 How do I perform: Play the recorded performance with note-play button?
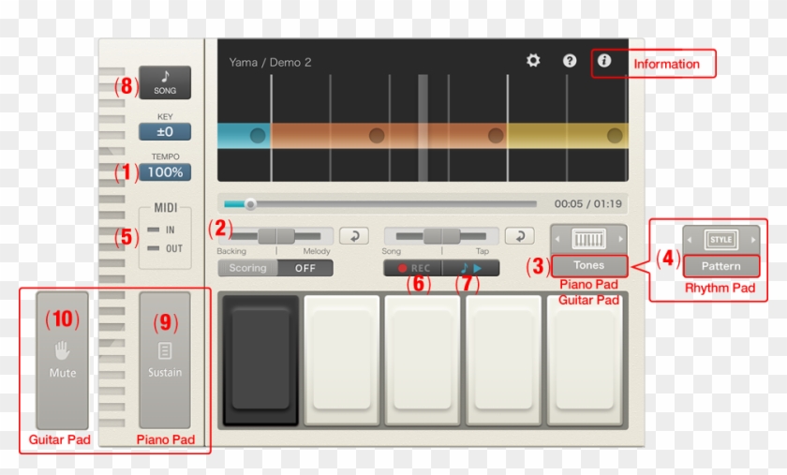click(470, 268)
